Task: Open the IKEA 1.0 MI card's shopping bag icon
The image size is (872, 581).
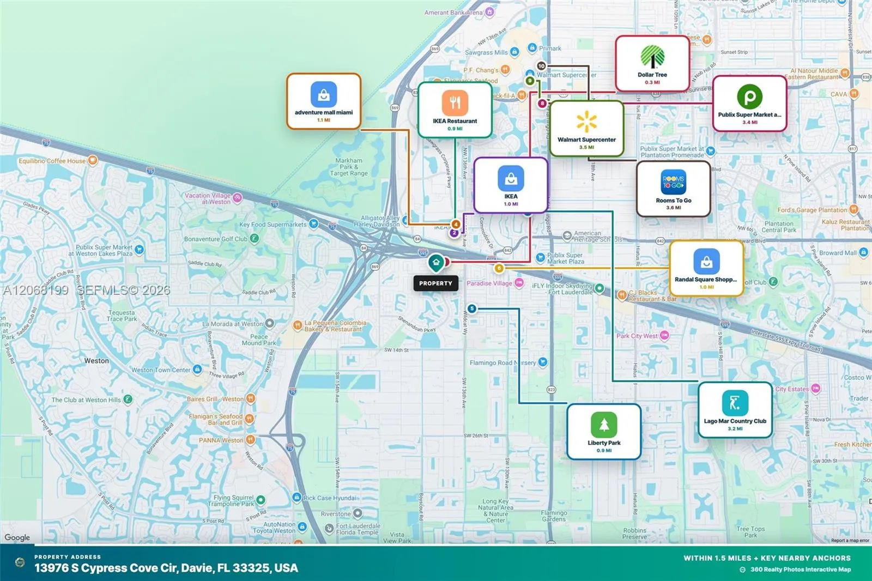Action: [x=511, y=178]
